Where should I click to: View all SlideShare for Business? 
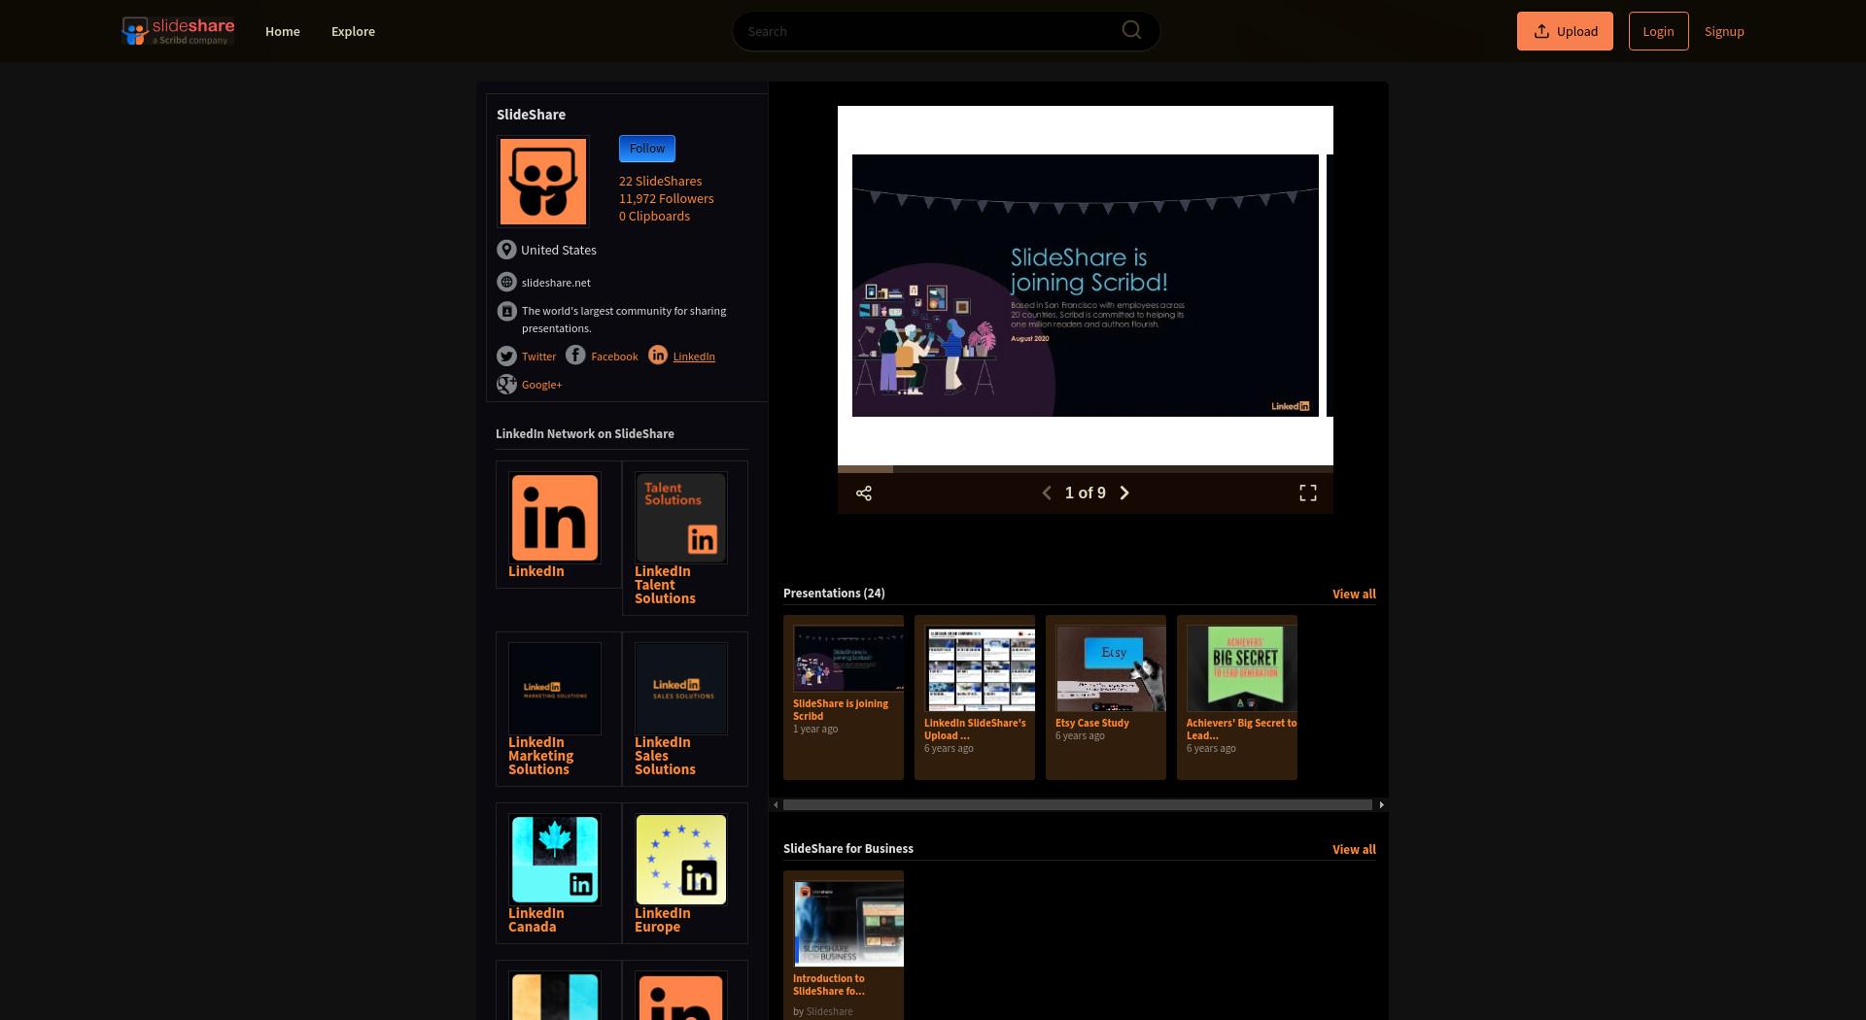click(x=1354, y=849)
